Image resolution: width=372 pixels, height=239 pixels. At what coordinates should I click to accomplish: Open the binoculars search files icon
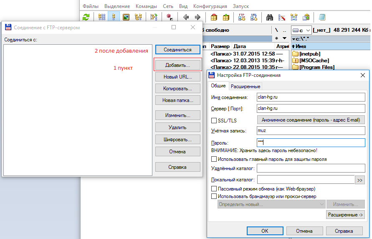point(270,17)
